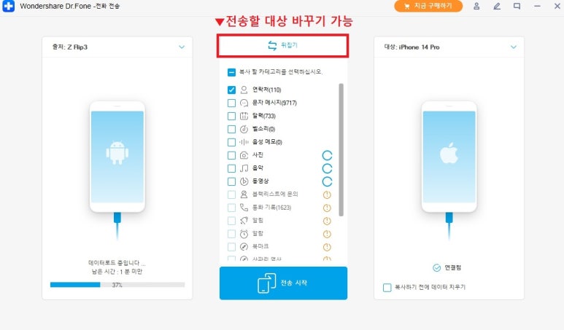Click the 뒤집기 flip button

coord(282,46)
